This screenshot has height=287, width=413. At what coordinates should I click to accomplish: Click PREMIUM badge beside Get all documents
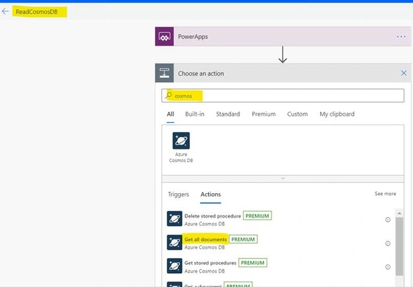(243, 239)
